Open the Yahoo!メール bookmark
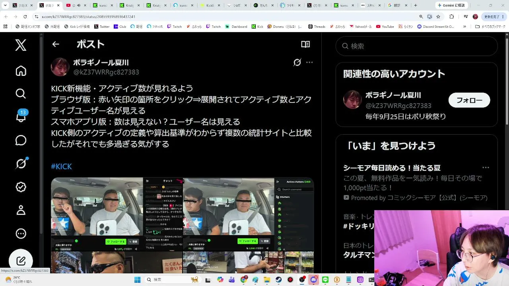 tap(360, 27)
